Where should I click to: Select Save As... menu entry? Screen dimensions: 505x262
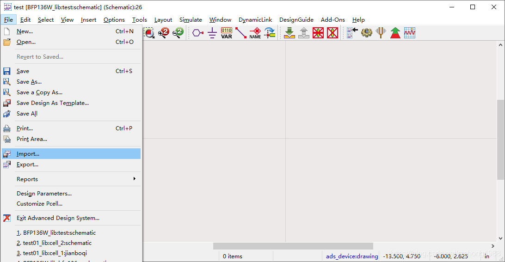[71, 82]
